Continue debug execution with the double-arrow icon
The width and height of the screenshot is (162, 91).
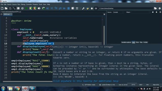coord(64,8)
